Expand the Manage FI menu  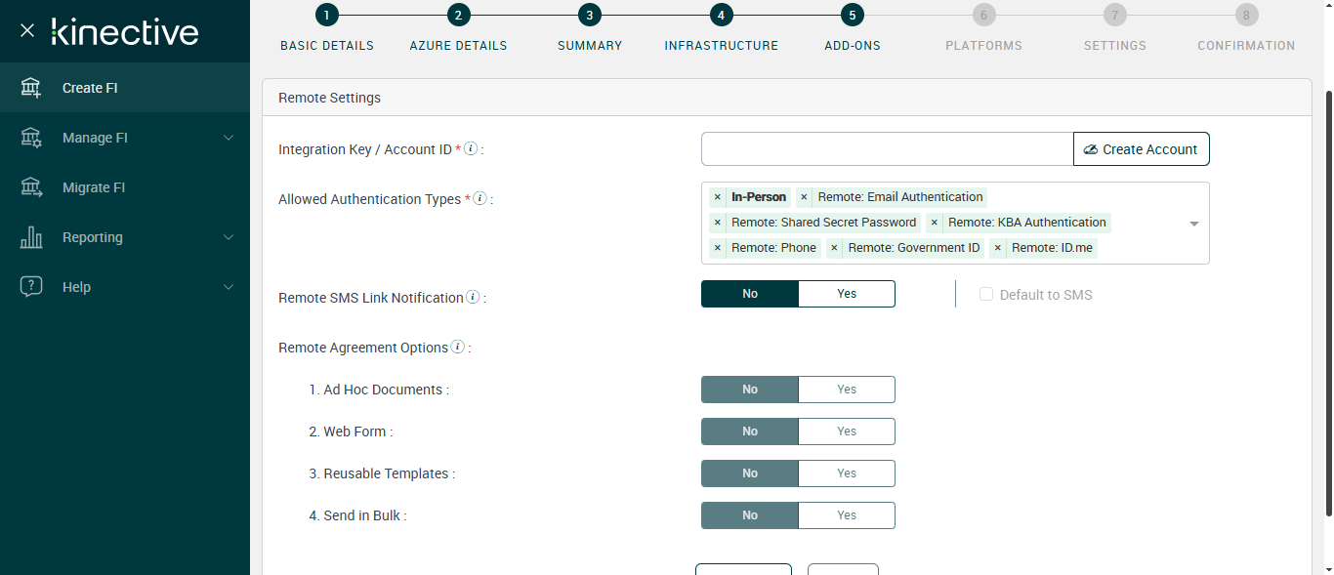[229, 138]
